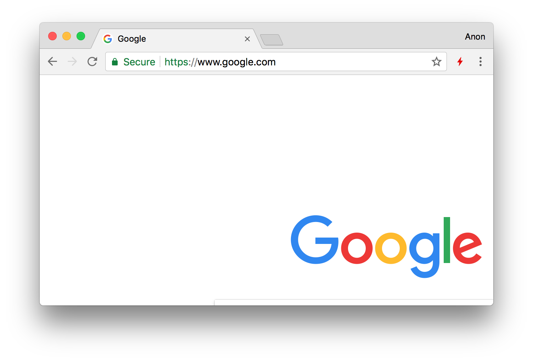Viewport: 533px width, 362px height.
Task: Maximize the window with green button
Action: [x=81, y=36]
